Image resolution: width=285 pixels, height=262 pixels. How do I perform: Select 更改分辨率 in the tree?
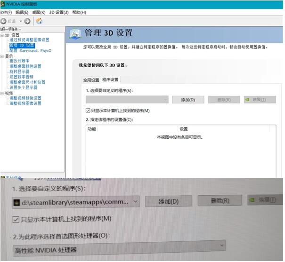[19, 61]
